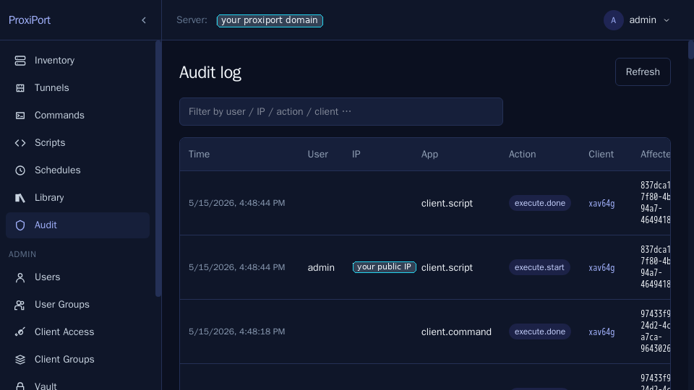Click the Users person icon
This screenshot has width=694, height=390.
(20, 277)
